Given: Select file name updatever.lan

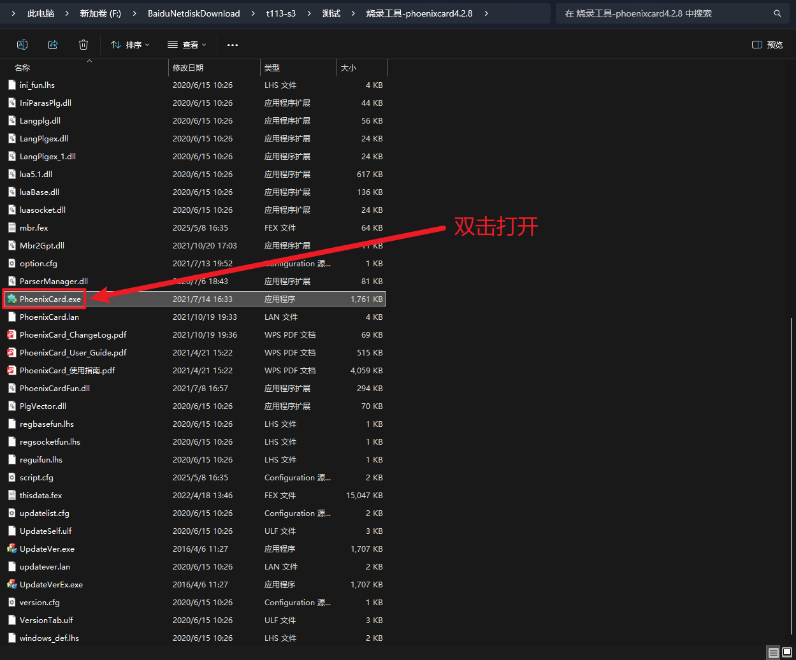Looking at the screenshot, I should [x=45, y=566].
